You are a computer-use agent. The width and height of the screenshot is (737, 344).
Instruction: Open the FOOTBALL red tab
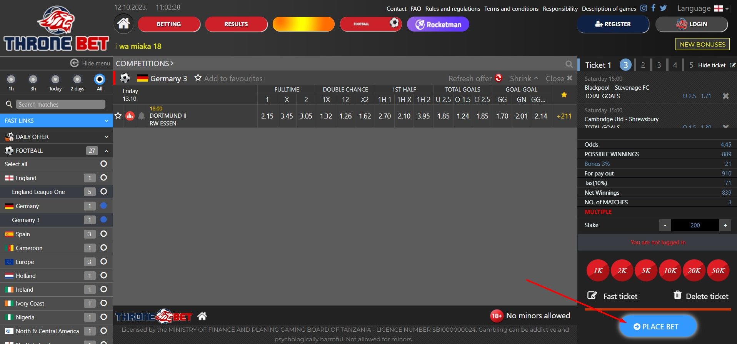tap(371, 24)
